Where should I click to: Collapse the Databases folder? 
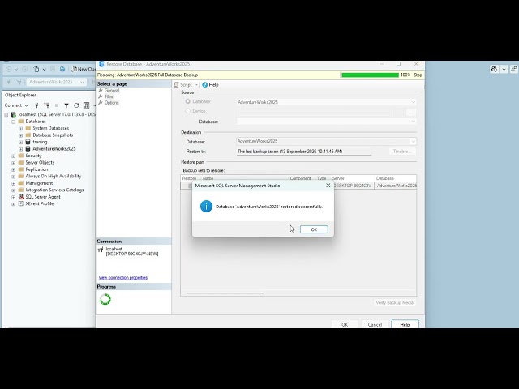coord(14,122)
